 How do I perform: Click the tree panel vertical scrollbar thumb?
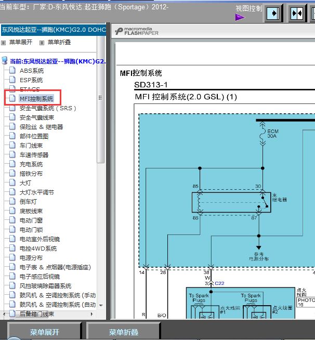pos(100,99)
